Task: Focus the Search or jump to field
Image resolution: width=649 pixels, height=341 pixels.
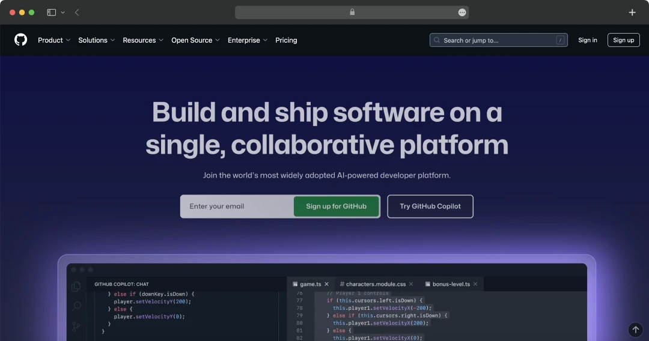Action: pyautogui.click(x=498, y=40)
